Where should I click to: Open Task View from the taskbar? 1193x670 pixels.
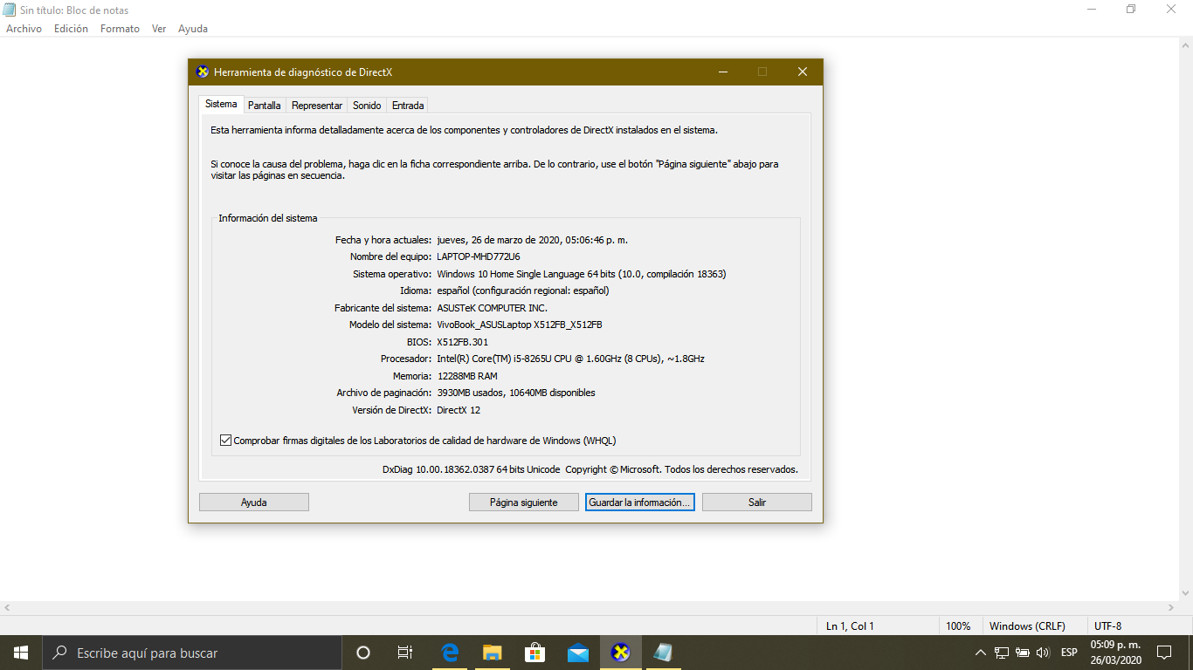click(x=405, y=653)
